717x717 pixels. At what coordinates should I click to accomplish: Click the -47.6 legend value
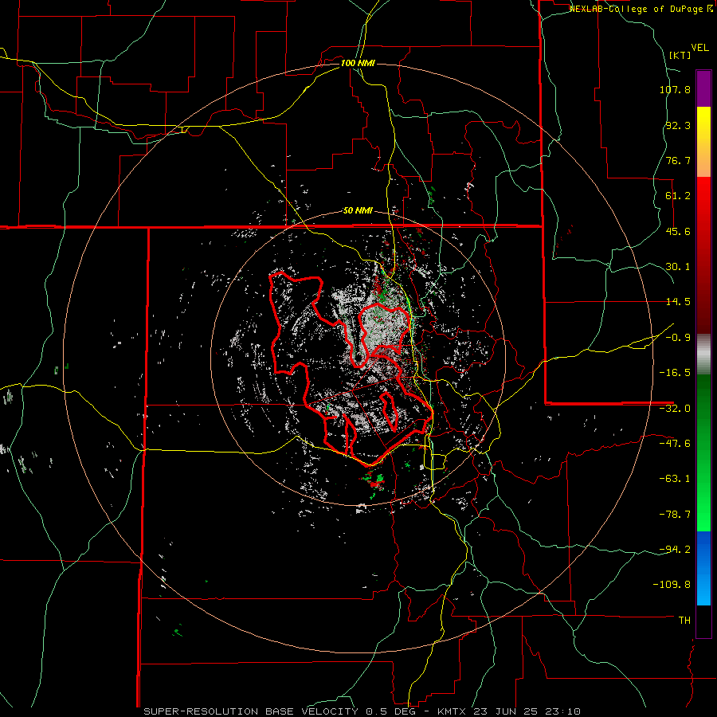click(675, 444)
